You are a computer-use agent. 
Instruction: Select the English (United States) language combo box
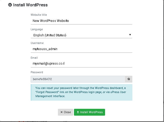point(81,35)
